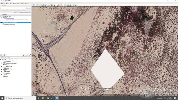This screenshot has height=100, width=178.
Task: Select the ruler measurement tool
Action: click(62, 5)
